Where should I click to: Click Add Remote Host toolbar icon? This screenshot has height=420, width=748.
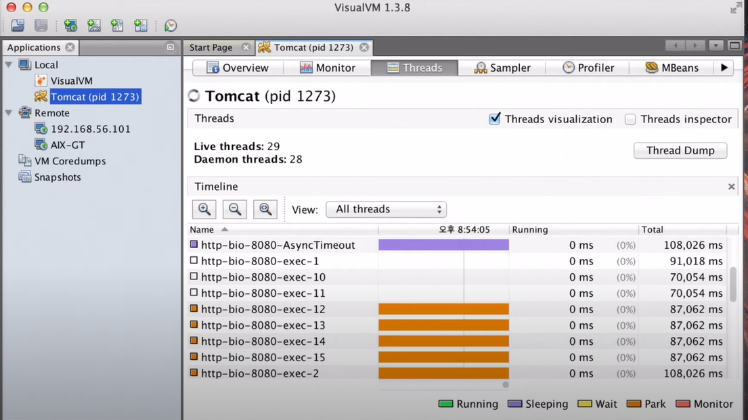click(x=70, y=25)
